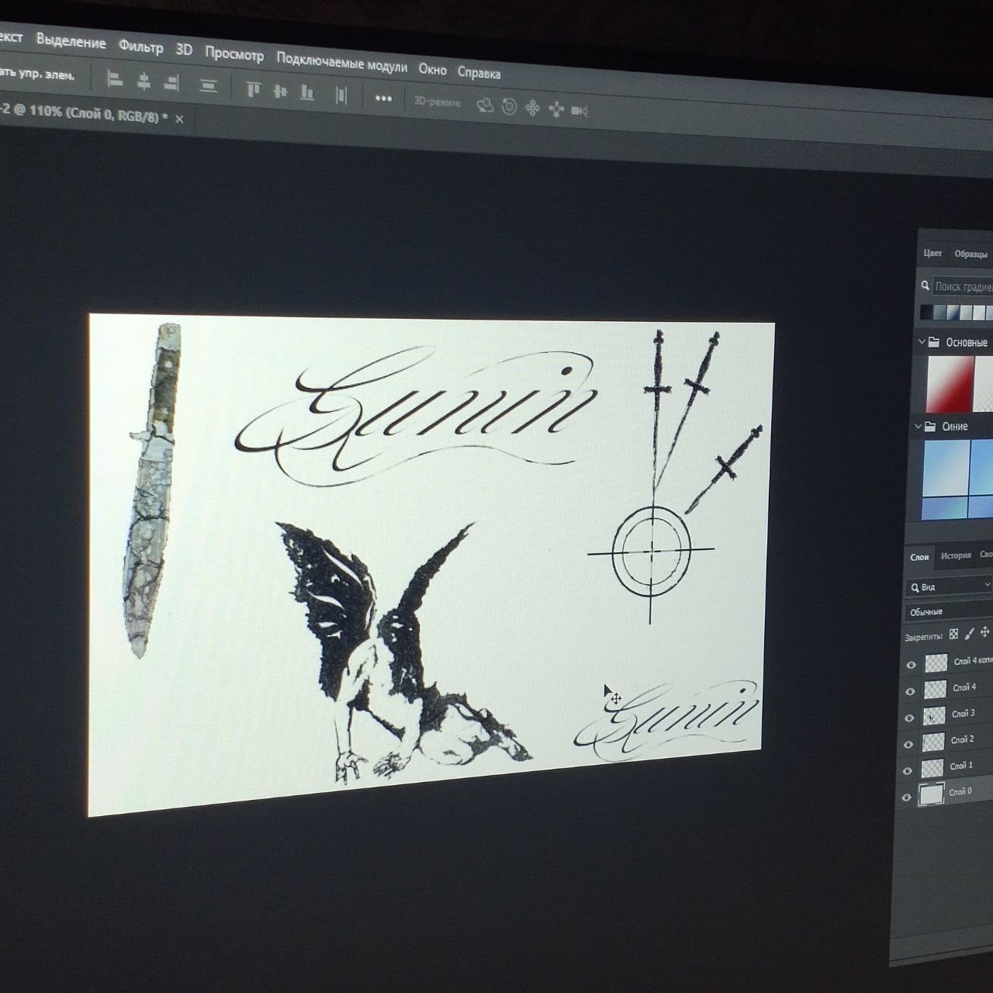993x993 pixels.
Task: Open the layer filter Вид dropdown
Action: click(950, 586)
